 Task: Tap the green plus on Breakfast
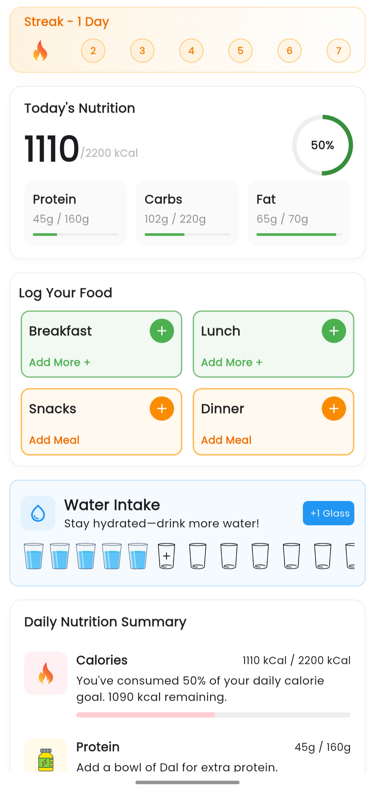(162, 331)
